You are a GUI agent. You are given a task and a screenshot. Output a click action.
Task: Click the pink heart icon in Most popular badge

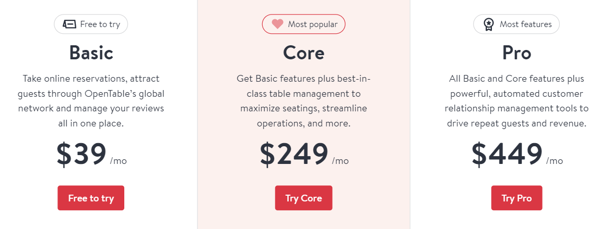(x=277, y=24)
